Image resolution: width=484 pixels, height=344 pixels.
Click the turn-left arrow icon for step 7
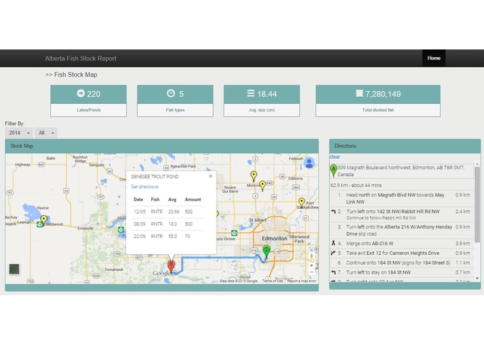click(334, 272)
